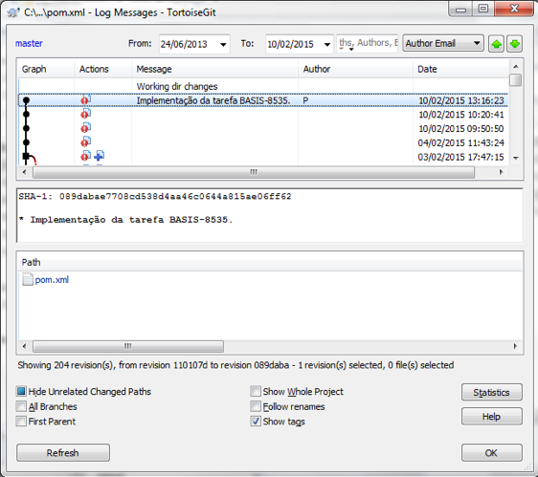Enable the First Parent checkbox
This screenshot has width=538, height=477.
[21, 422]
